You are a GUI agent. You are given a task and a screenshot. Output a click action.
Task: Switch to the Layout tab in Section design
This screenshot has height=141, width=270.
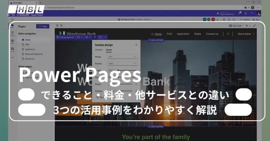(109, 50)
